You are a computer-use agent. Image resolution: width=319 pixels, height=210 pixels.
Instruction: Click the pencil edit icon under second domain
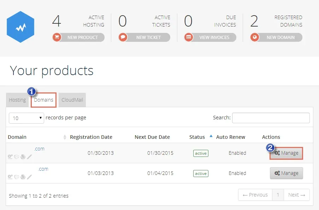coord(30,177)
